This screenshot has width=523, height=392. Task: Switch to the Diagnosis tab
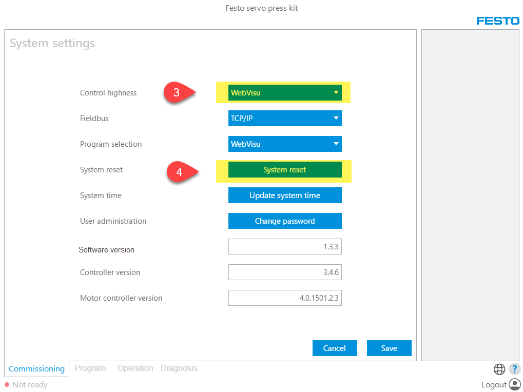[179, 368]
